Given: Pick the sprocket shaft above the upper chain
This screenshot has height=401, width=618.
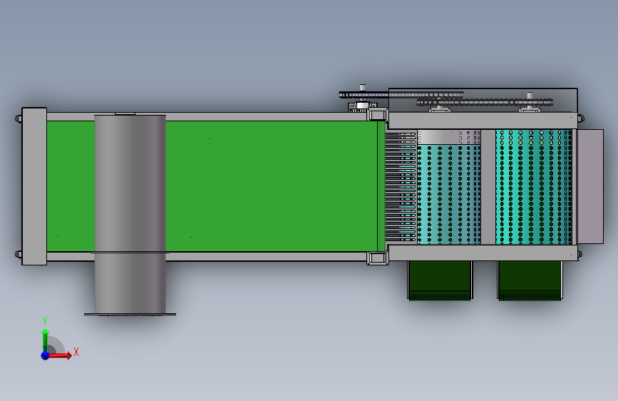Looking at the screenshot, I should [363, 88].
